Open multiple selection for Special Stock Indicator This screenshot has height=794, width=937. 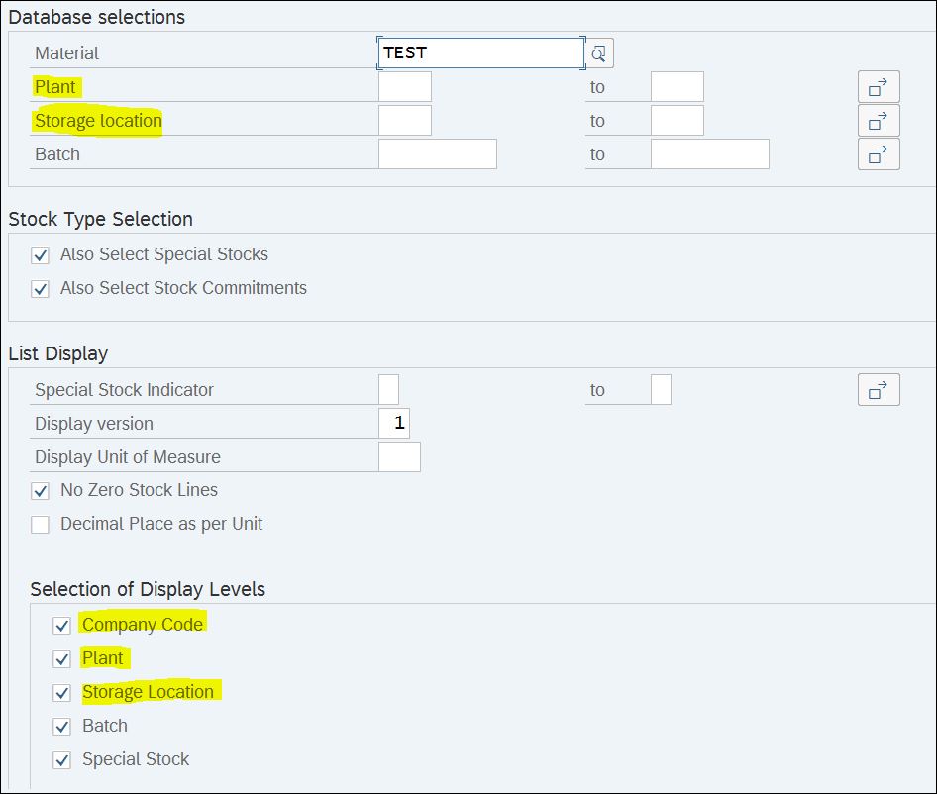(879, 390)
